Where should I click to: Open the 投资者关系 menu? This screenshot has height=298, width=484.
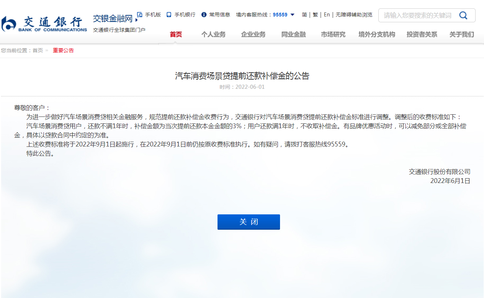422,34
